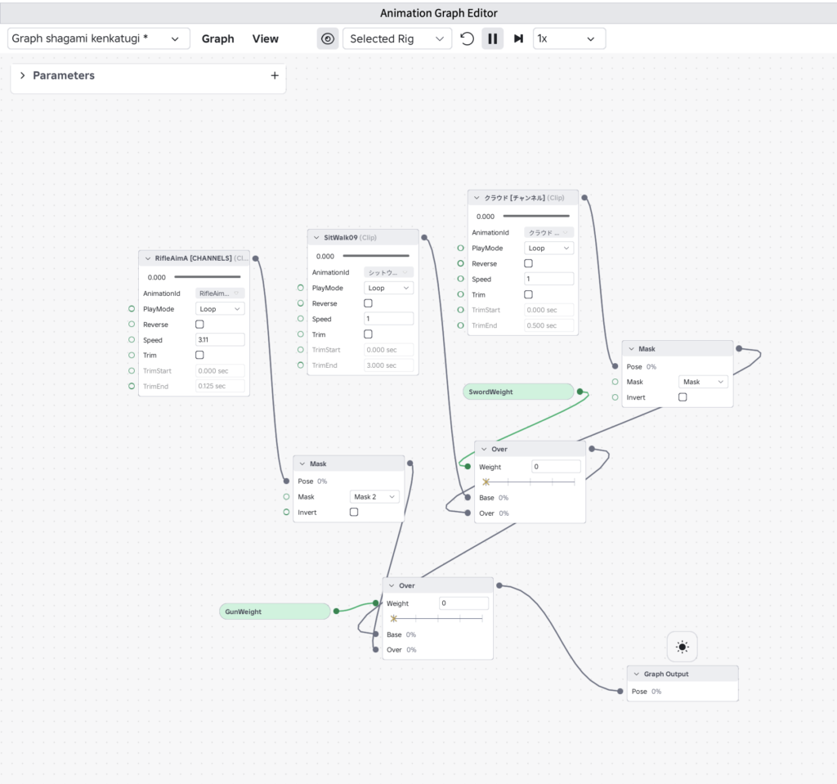
Task: Click the GunWeight parameter output port
Action: [336, 611]
